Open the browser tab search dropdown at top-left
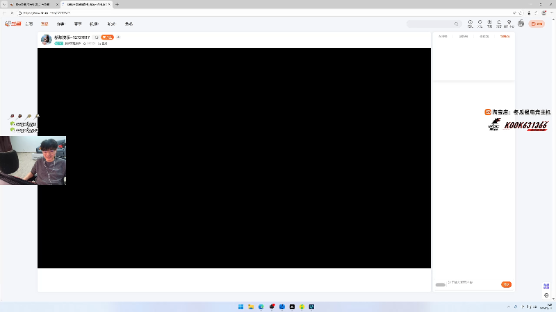The width and height of the screenshot is (556, 312). pyautogui.click(x=4, y=5)
